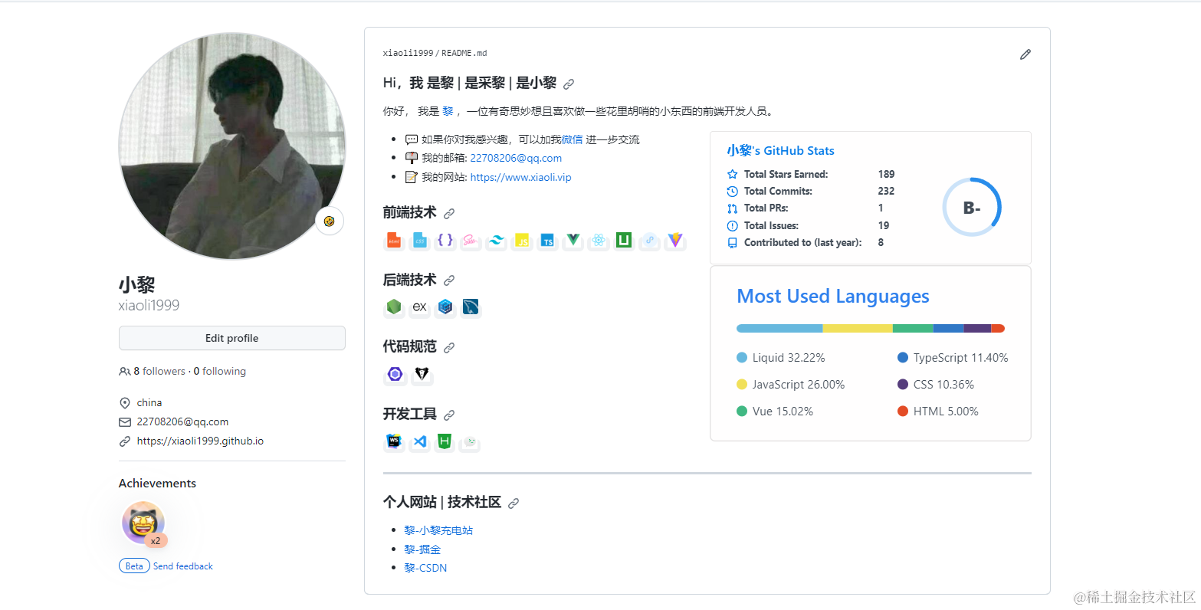The image size is (1201, 610).
Task: Click the anchor icon next to 后端技术
Action: pos(449,280)
